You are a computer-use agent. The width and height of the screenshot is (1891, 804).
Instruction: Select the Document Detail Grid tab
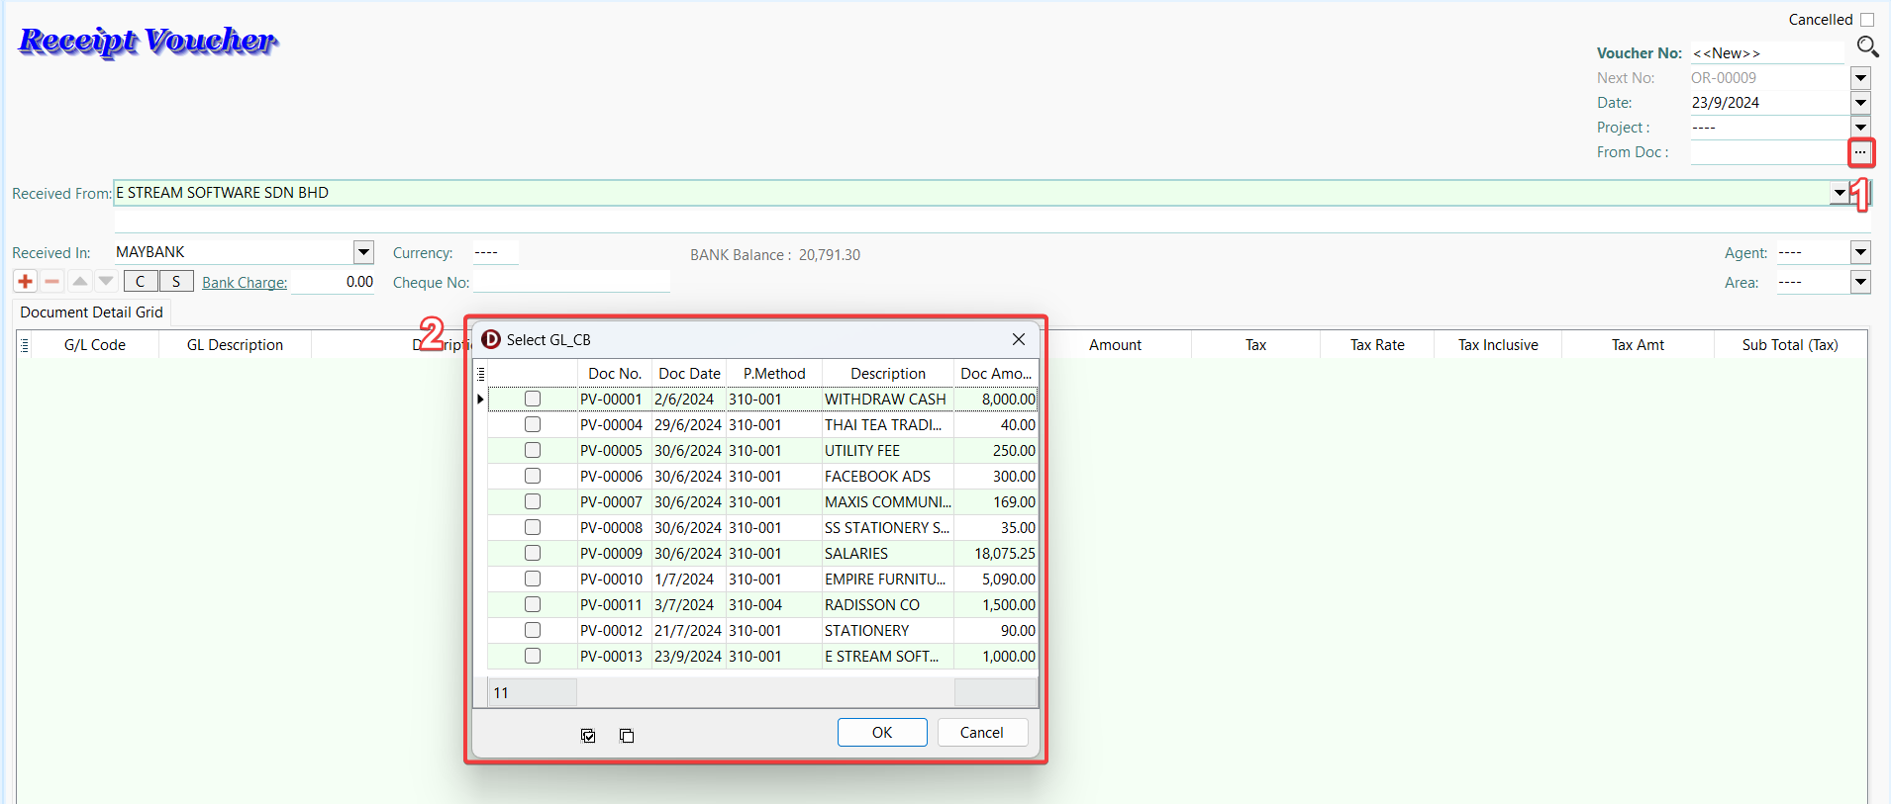pos(91,313)
